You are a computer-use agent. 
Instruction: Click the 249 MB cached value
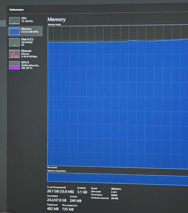coord(76,201)
